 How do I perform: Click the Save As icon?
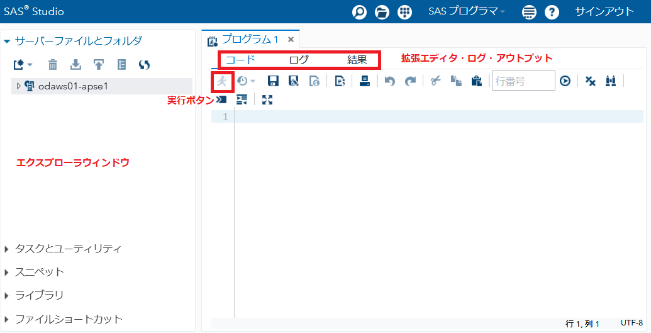[294, 81]
